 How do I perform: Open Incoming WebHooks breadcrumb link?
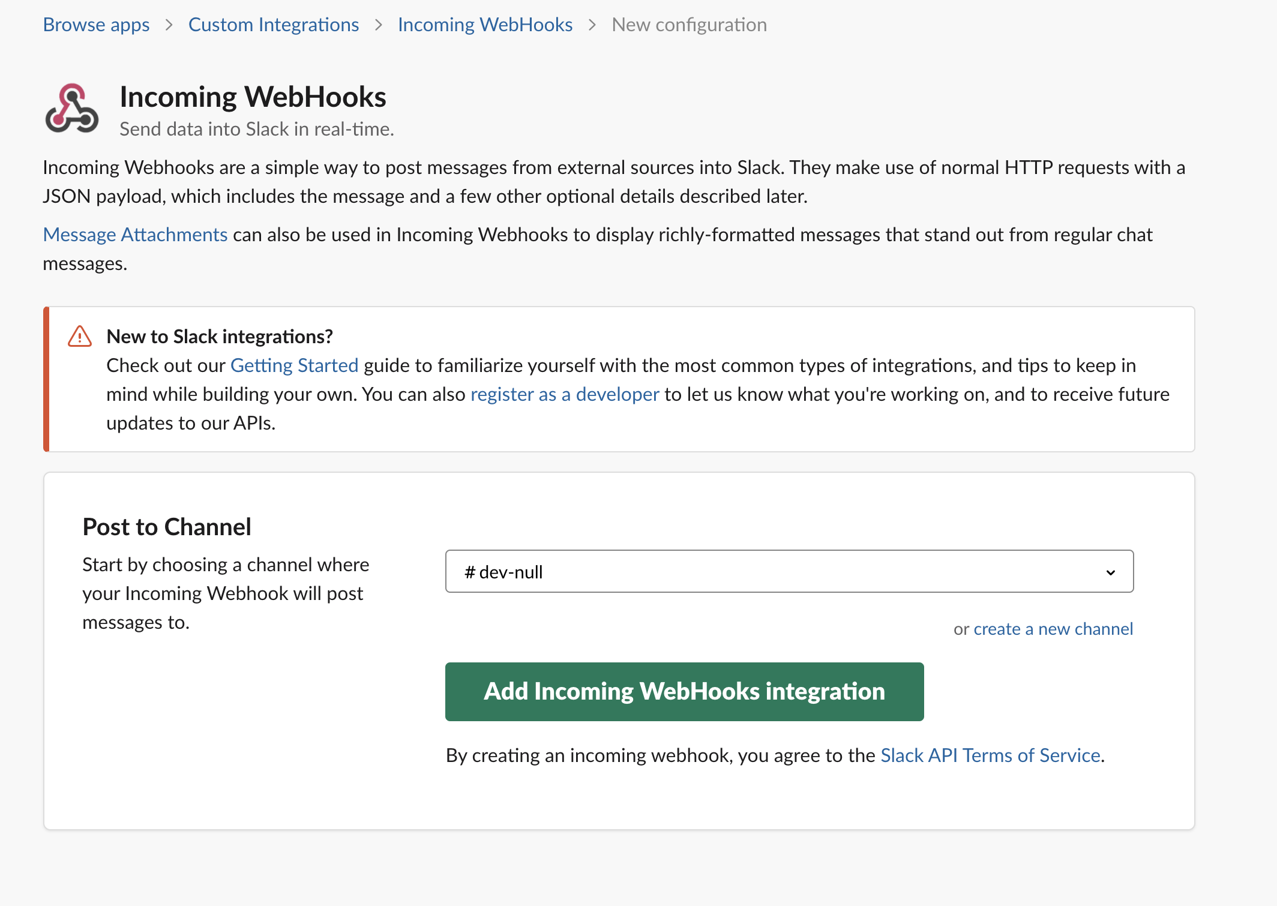(x=485, y=25)
